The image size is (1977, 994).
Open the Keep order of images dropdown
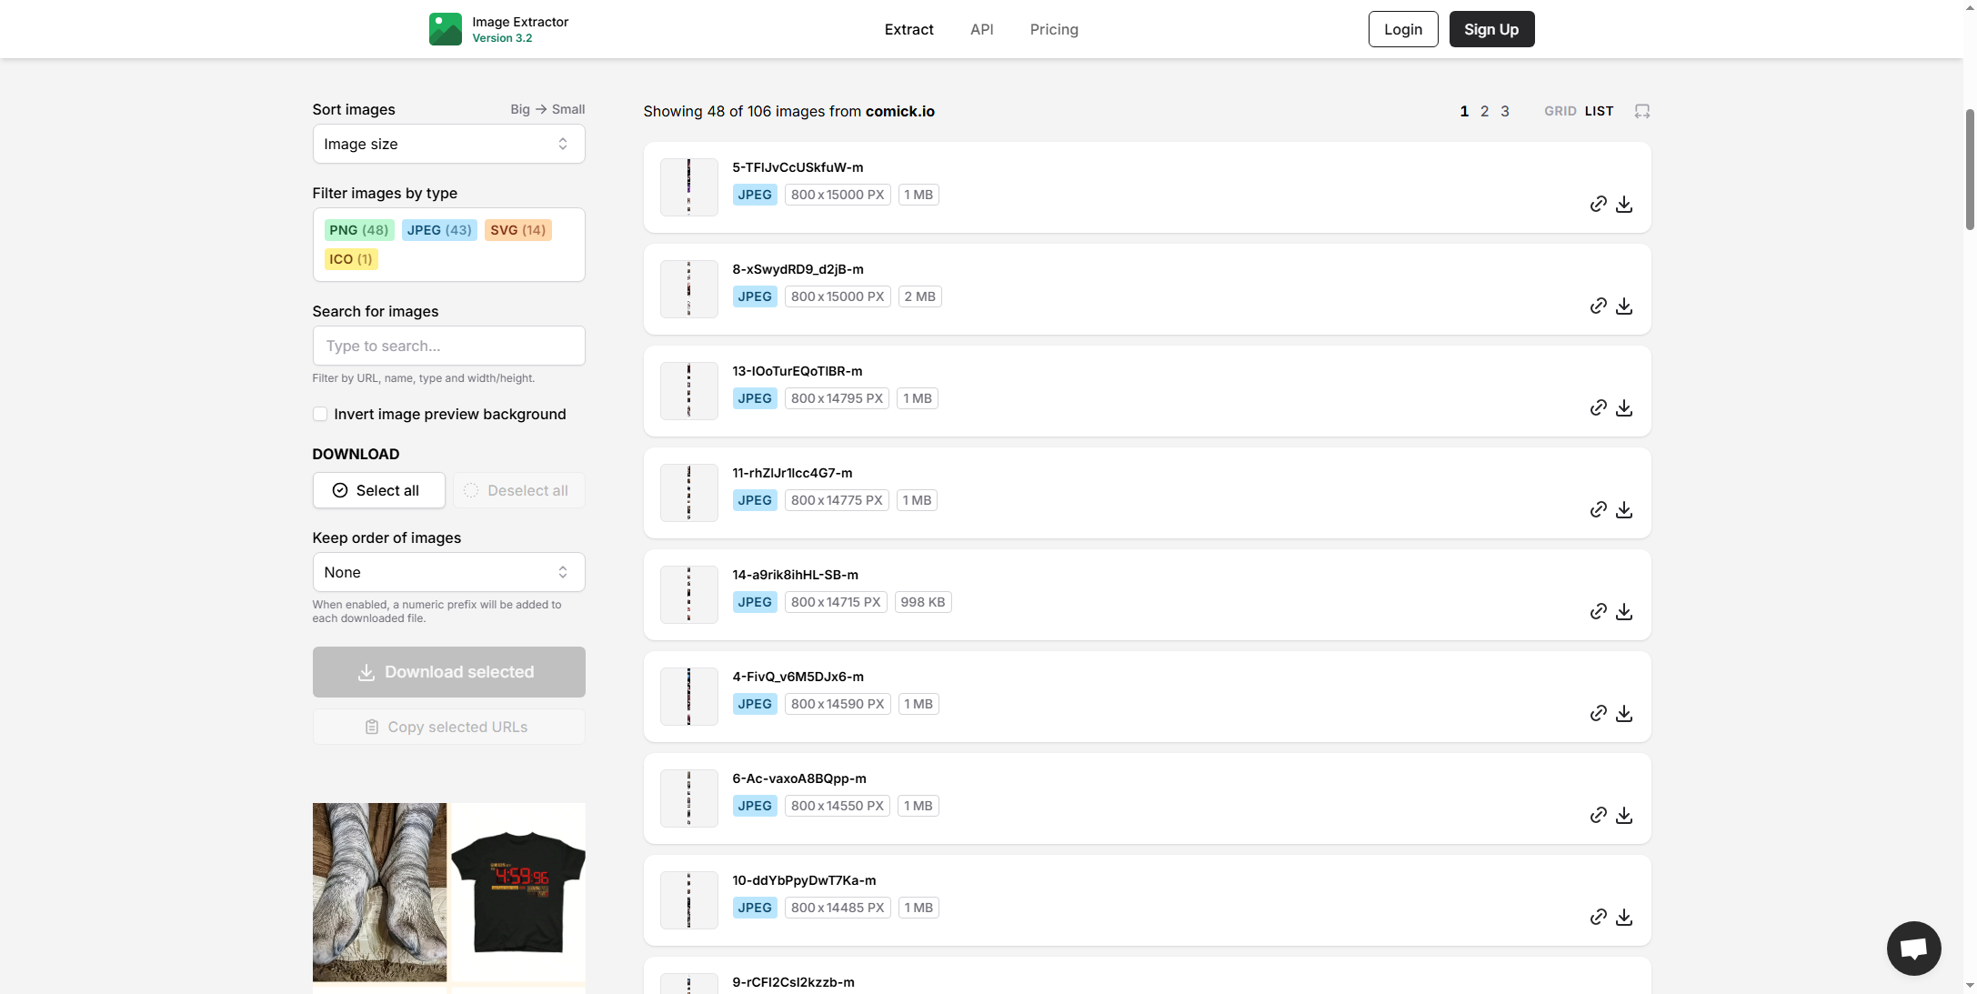[x=448, y=572]
